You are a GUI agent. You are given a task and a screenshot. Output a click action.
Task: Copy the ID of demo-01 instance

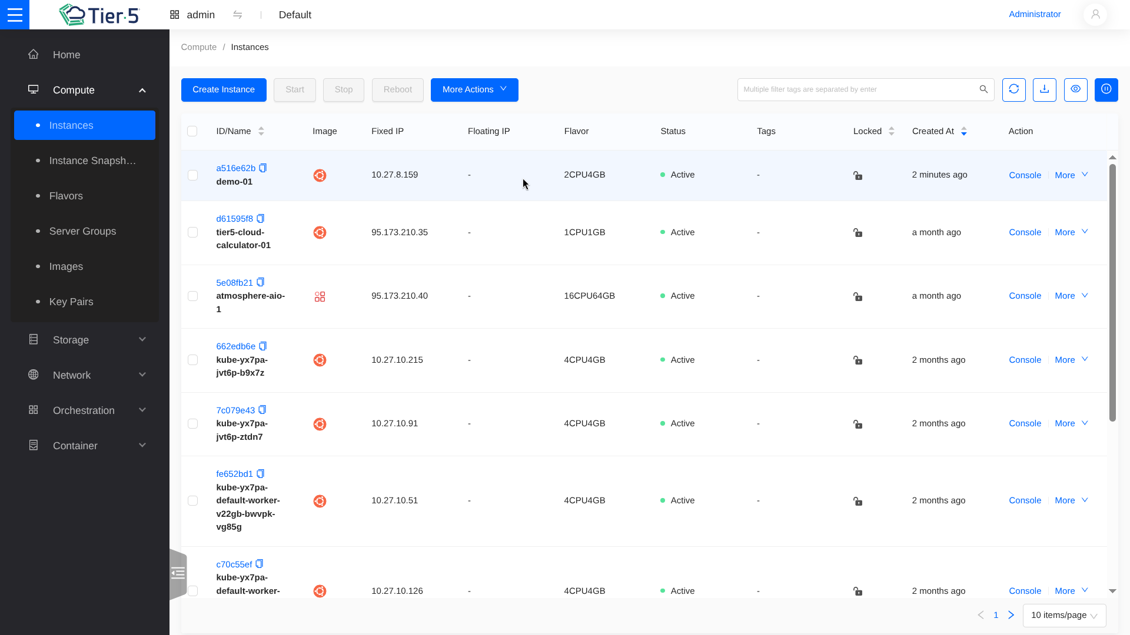point(263,168)
